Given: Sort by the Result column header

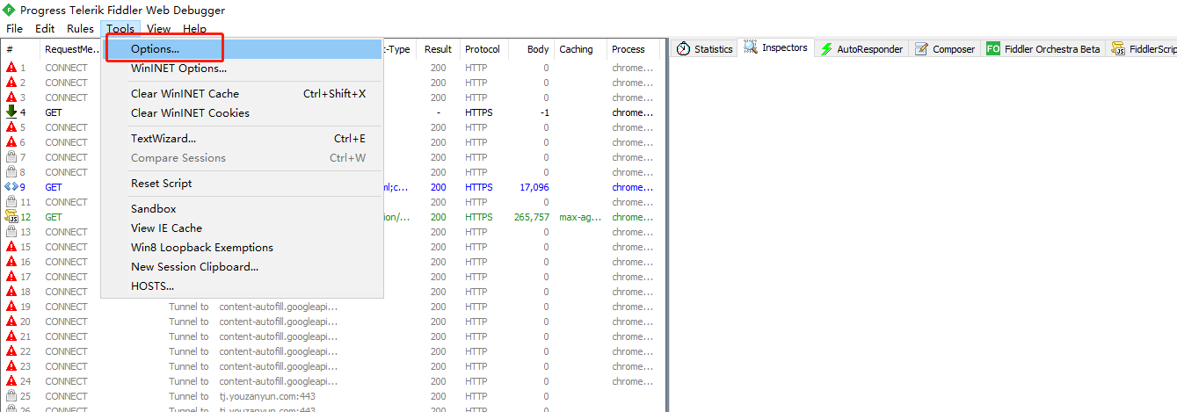Looking at the screenshot, I should [x=439, y=49].
